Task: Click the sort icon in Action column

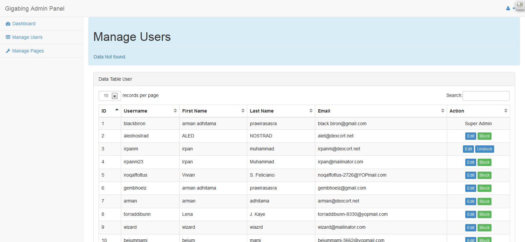Action: 506,111
